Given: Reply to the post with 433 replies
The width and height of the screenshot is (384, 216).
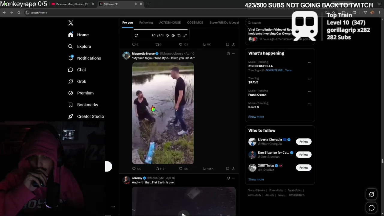Looking at the screenshot, I should pos(137,169).
